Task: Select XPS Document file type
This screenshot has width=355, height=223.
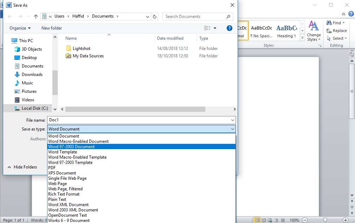Action: tap(142, 173)
